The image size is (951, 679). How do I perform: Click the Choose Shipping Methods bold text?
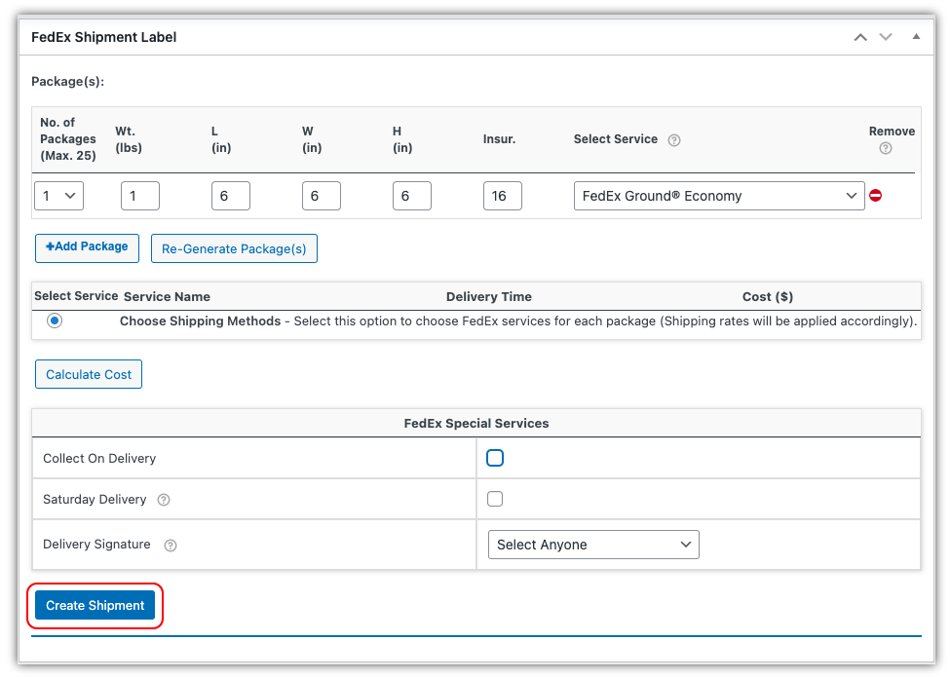[x=200, y=321]
